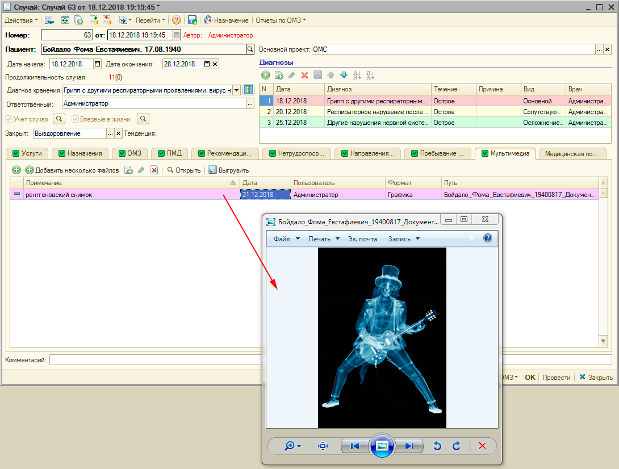
Task: Delete image with red X in viewer
Action: pos(482,446)
